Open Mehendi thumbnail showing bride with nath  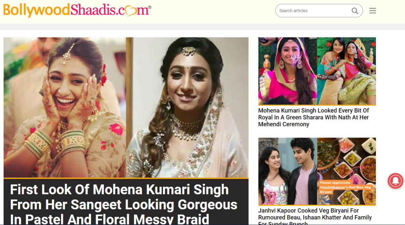pos(288,71)
